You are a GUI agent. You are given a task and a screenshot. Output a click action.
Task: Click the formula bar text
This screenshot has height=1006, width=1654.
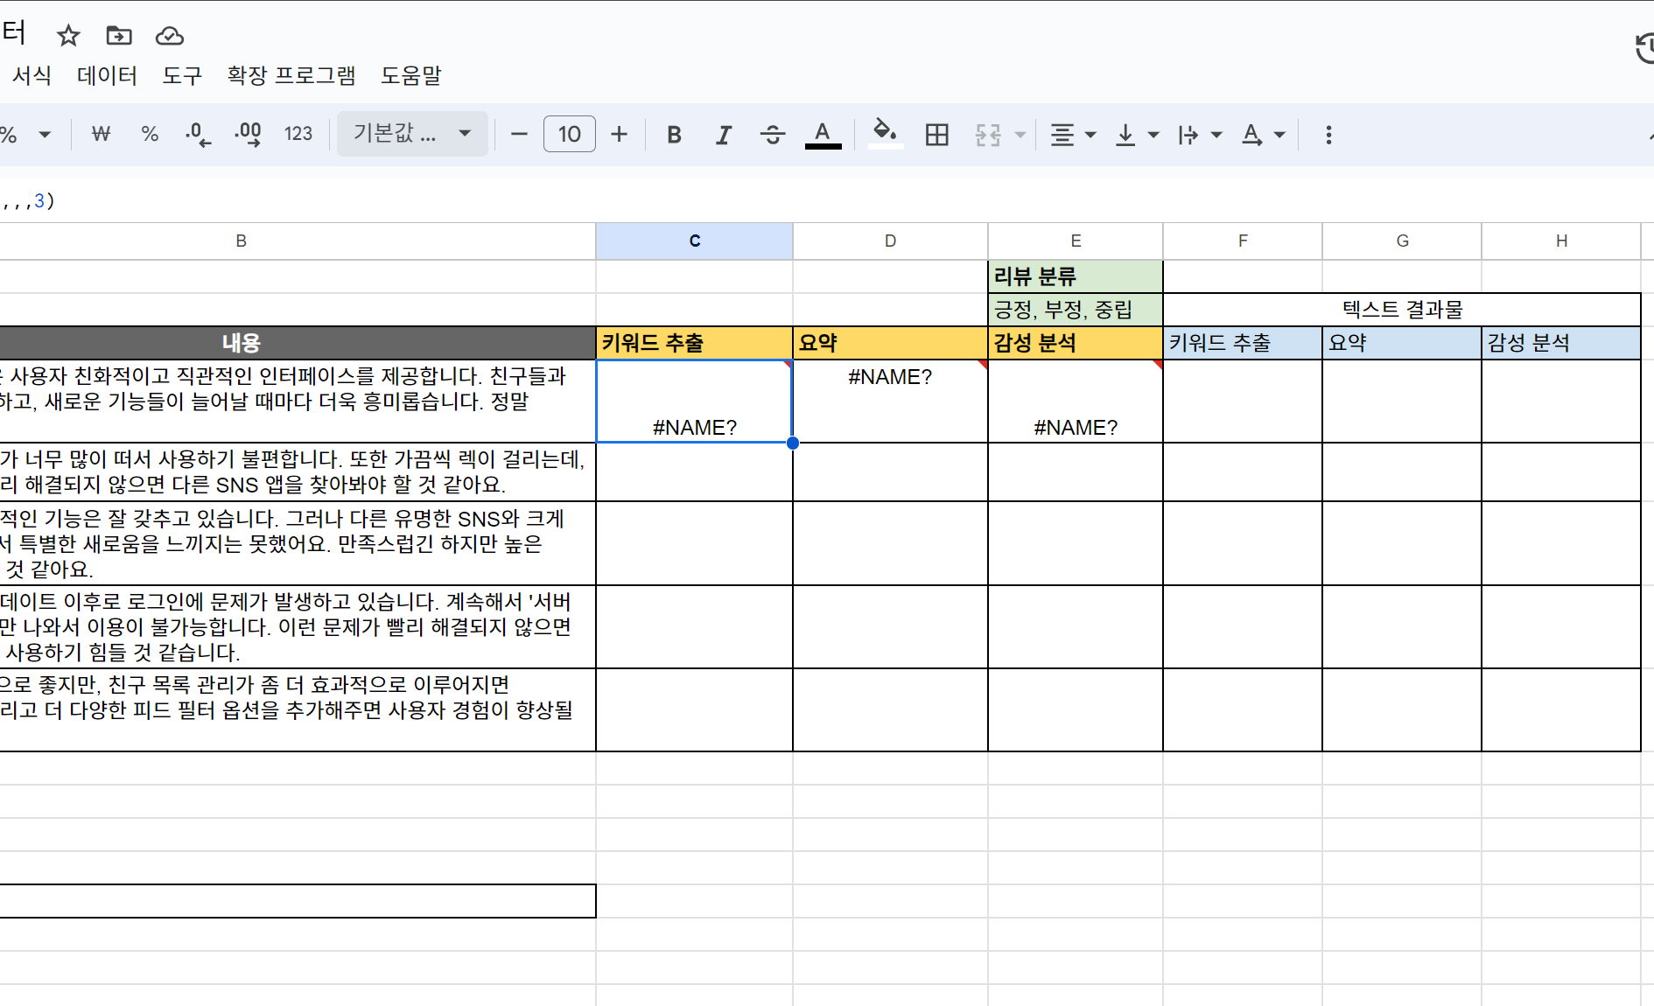29,201
